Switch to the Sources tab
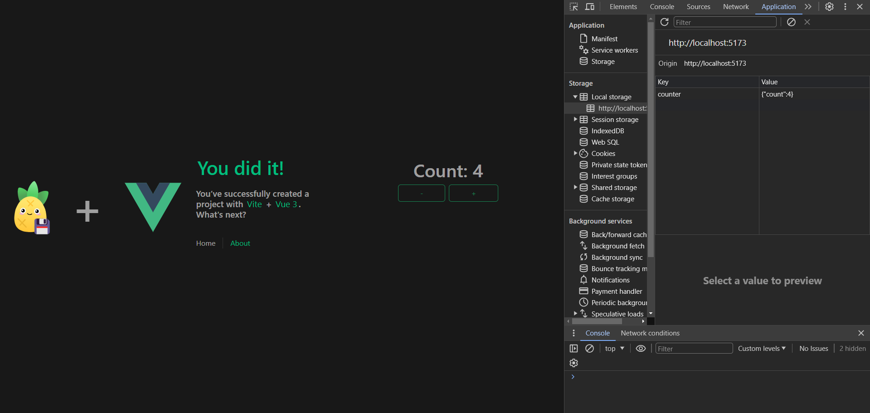 (x=698, y=7)
